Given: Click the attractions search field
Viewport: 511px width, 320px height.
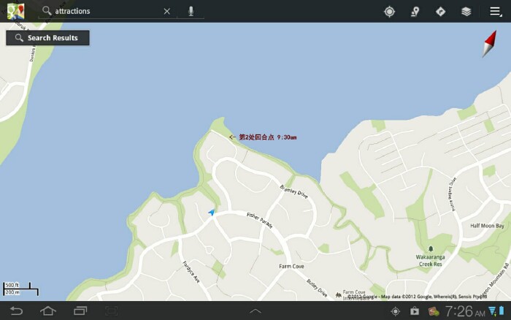Looking at the screenshot, I should tap(107, 12).
